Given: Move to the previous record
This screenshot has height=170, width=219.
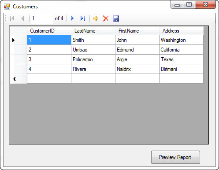Looking at the screenshot, I should [22, 18].
